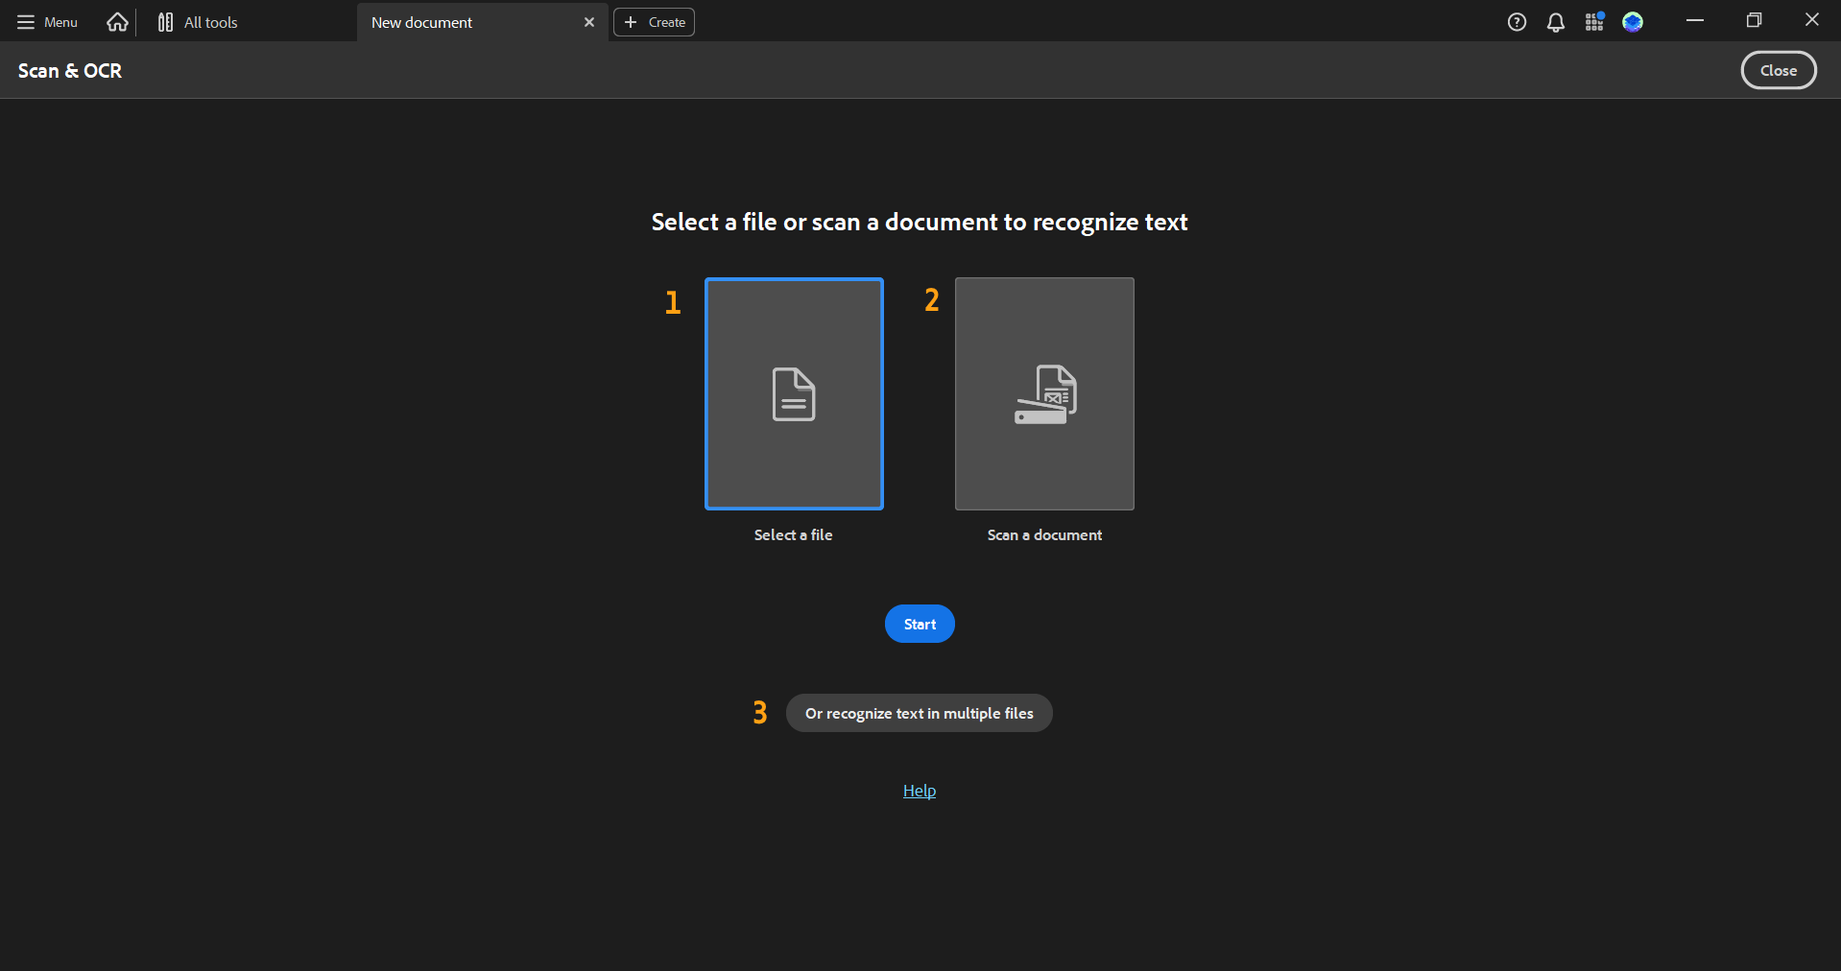Viewport: 1841px width, 971px height.
Task: Open the Adobe apps grid icon
Action: (x=1594, y=21)
